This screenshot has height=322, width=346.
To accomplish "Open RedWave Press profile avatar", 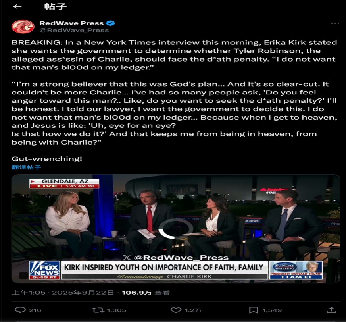I will (23, 27).
